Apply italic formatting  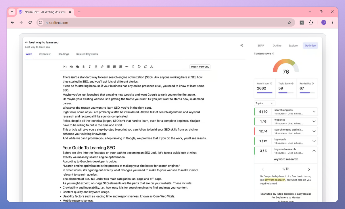[89, 66]
